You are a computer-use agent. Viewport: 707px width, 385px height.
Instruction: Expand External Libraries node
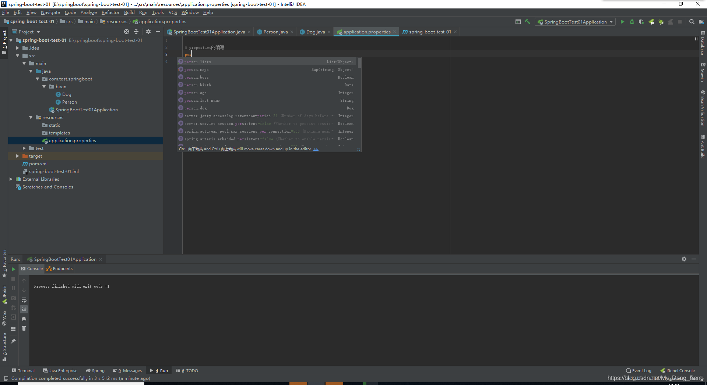pyautogui.click(x=11, y=179)
